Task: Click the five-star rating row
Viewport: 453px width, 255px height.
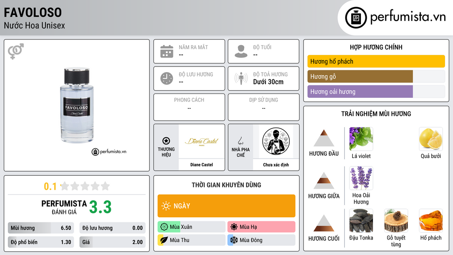Action: click(x=85, y=186)
